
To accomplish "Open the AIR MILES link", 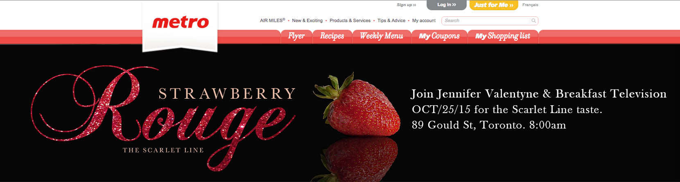I will pyautogui.click(x=272, y=20).
